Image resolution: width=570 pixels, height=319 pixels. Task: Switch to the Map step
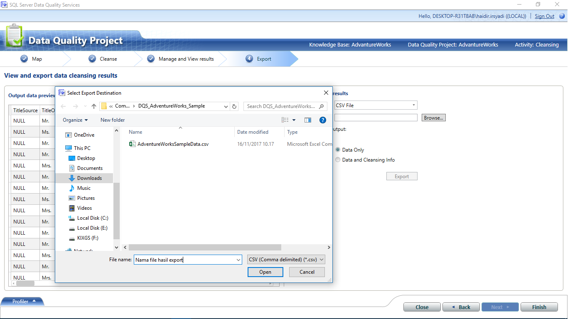pos(35,59)
